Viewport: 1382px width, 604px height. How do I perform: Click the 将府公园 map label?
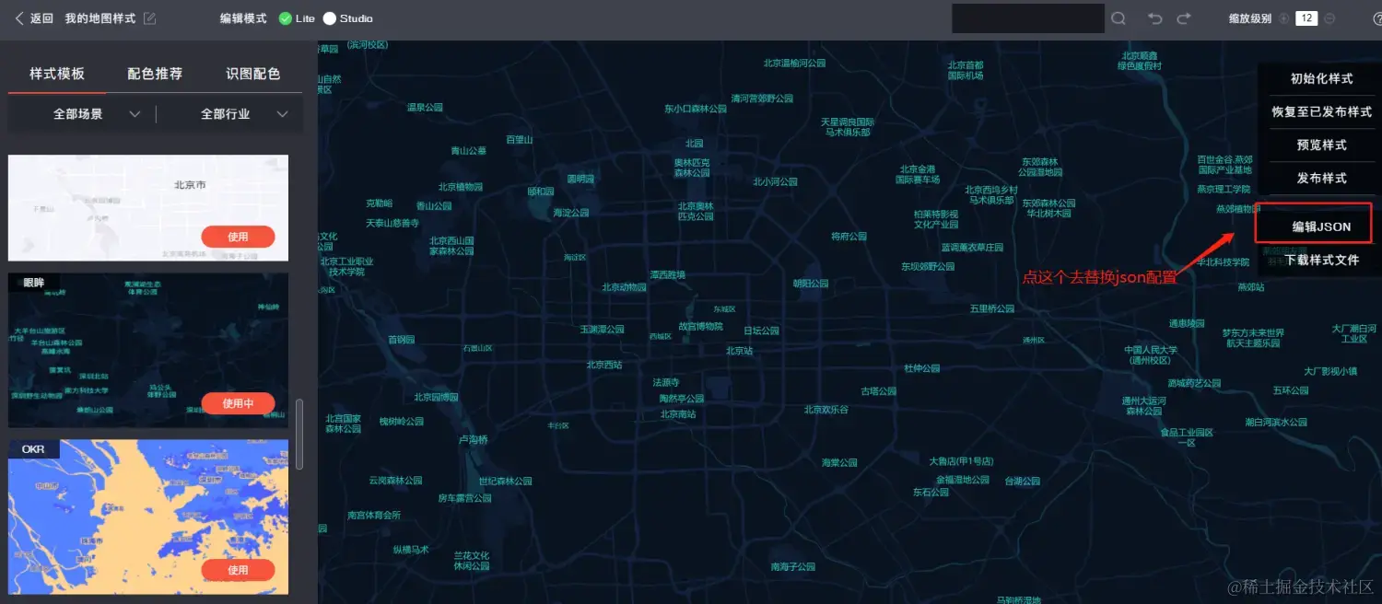(849, 237)
